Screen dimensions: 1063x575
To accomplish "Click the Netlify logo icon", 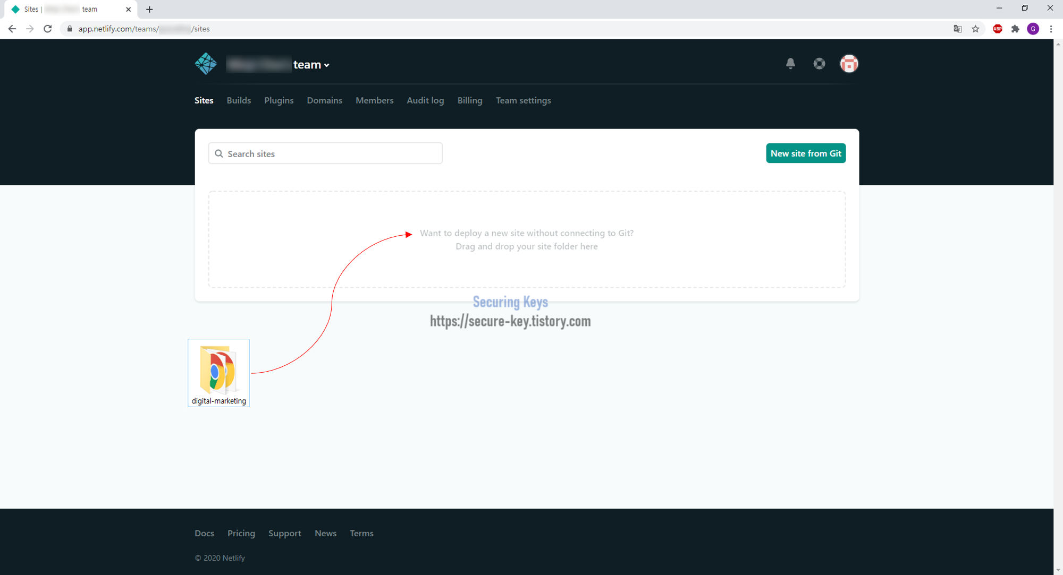I will [206, 64].
